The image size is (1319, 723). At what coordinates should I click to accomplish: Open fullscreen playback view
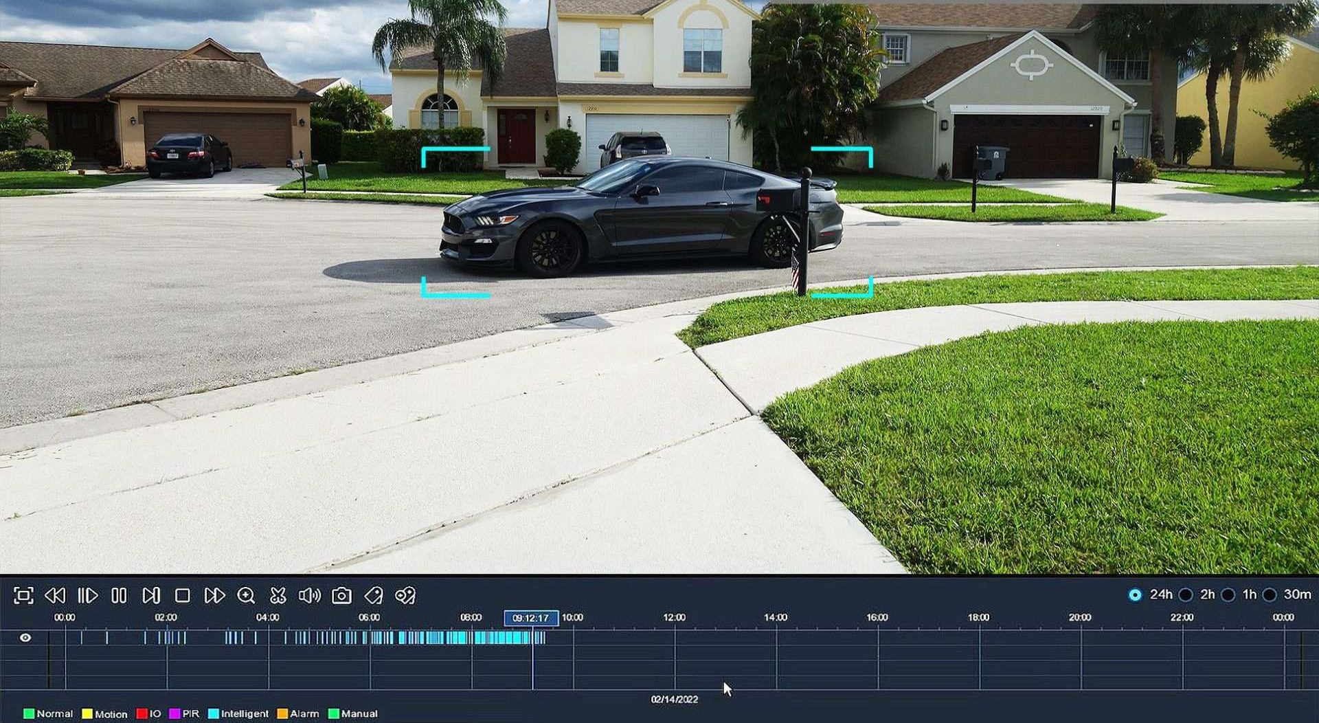23,597
